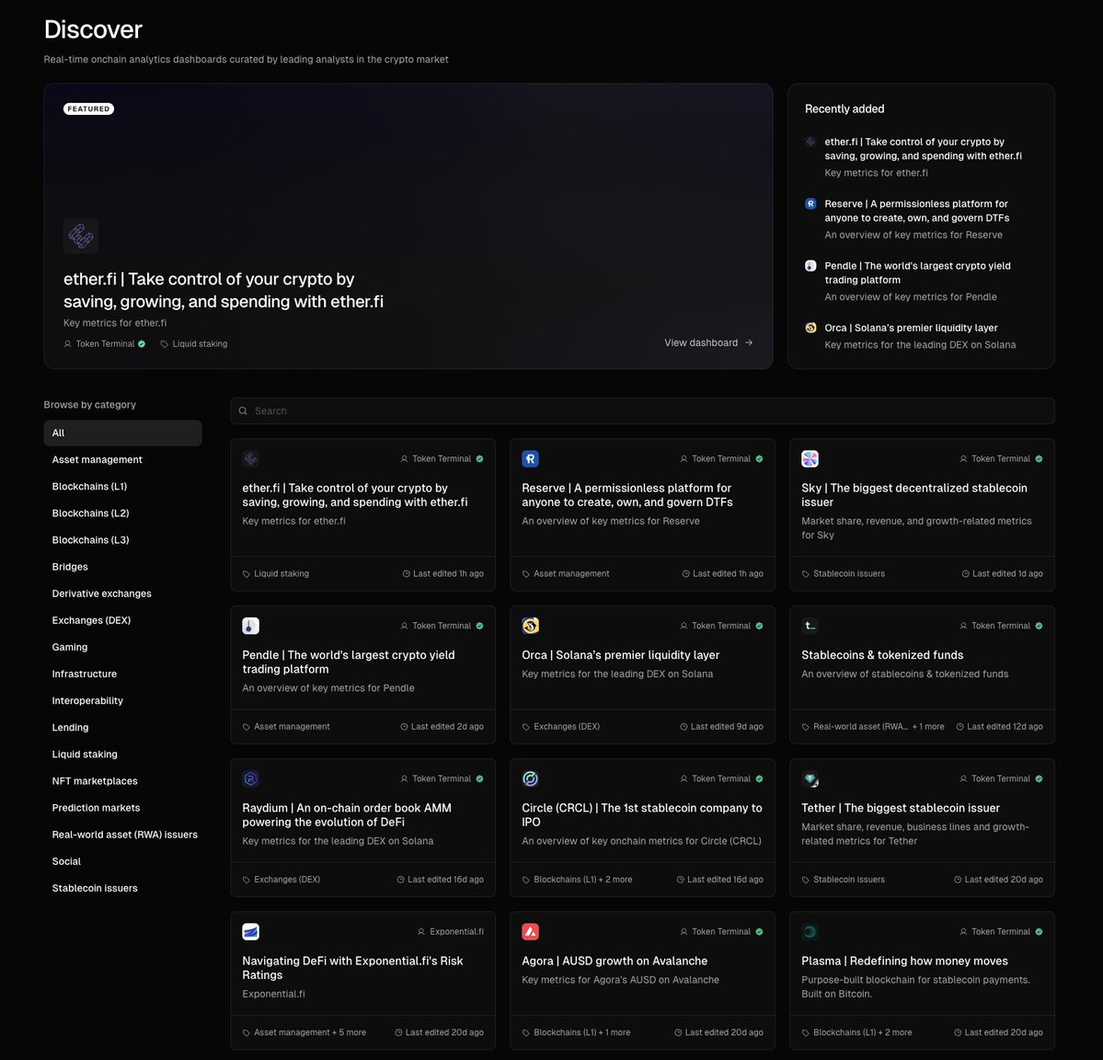Click the Orca logo icon on its card
Viewport: 1103px width, 1060px height.
530,626
